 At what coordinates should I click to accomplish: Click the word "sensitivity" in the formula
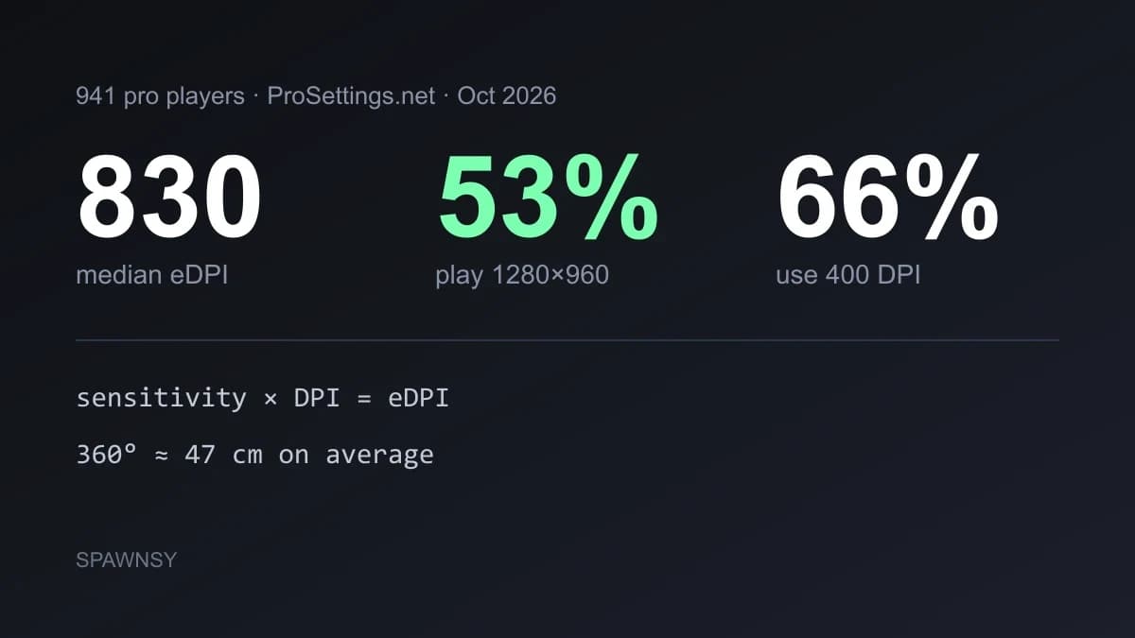click(x=161, y=398)
